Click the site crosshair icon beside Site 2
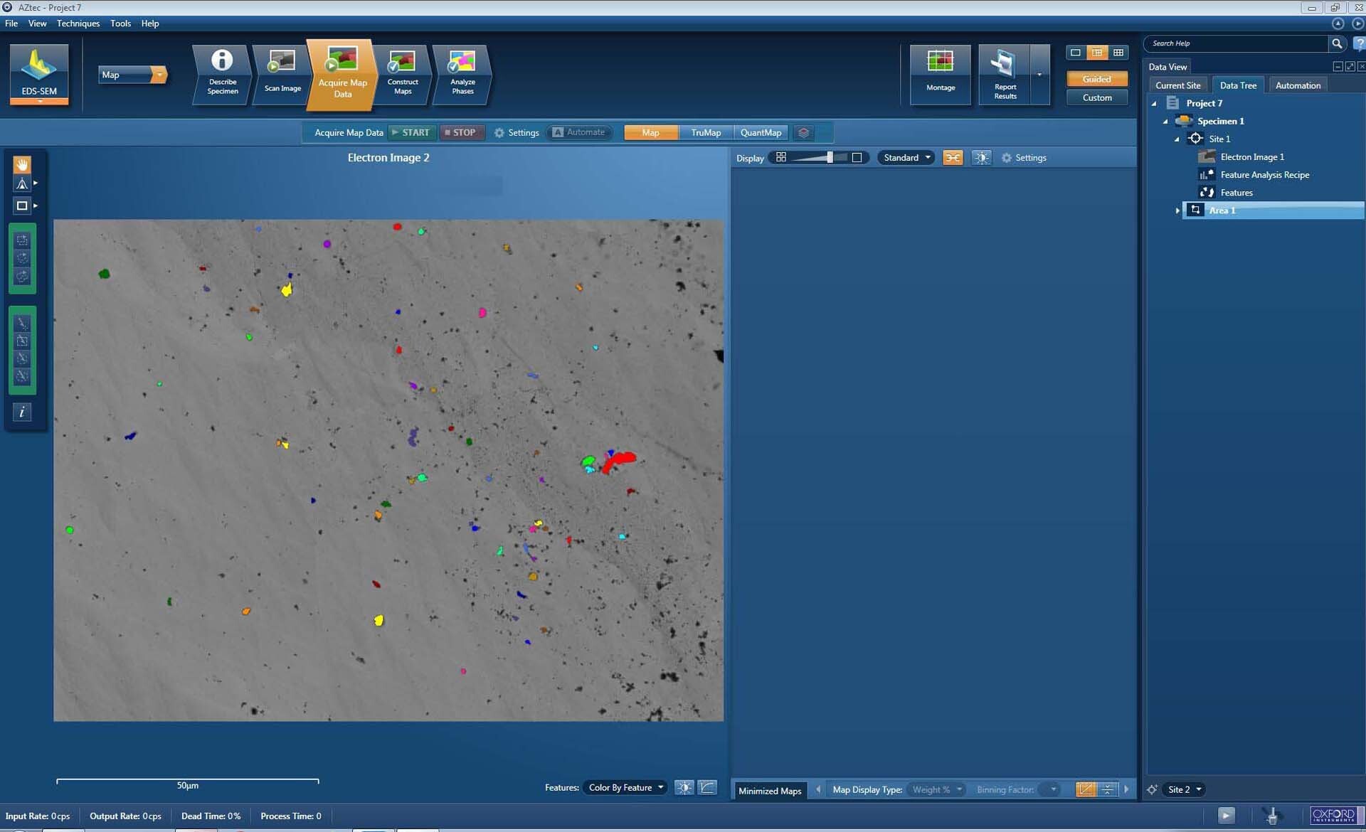This screenshot has height=832, width=1366. [1153, 789]
